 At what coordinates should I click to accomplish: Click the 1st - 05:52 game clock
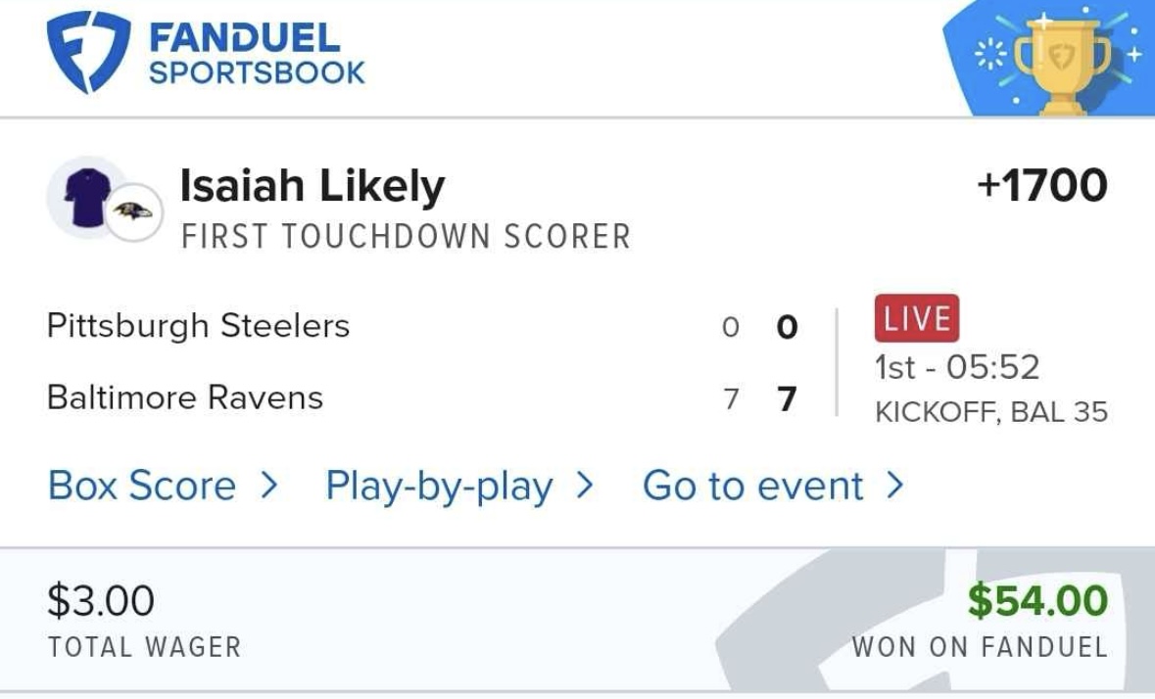coord(957,368)
